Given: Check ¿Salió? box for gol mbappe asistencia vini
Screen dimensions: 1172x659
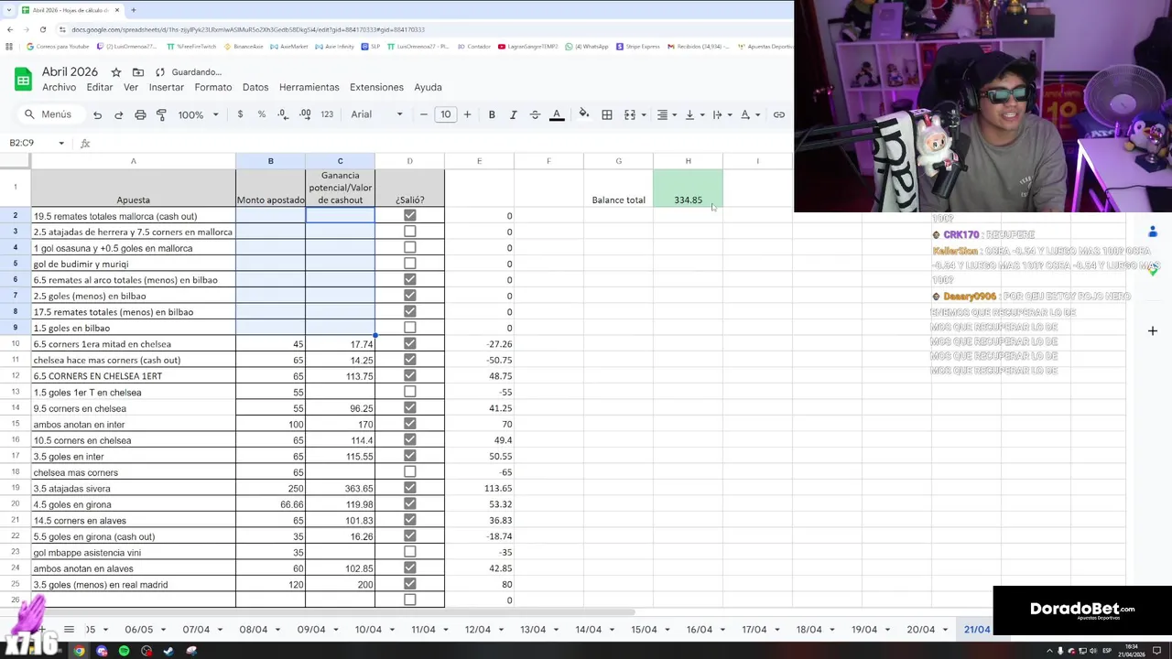Looking at the screenshot, I should [x=409, y=552].
